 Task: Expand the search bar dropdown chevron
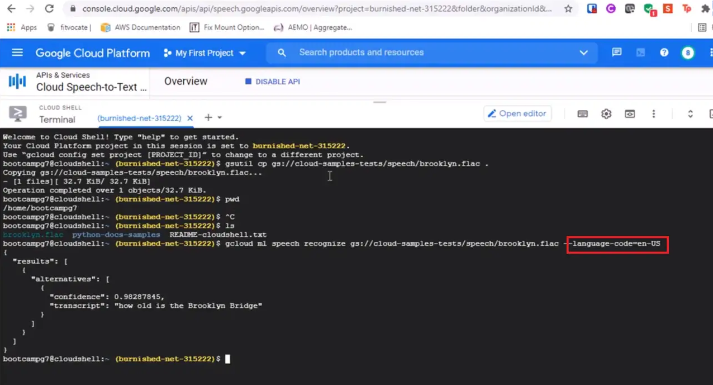pos(584,53)
